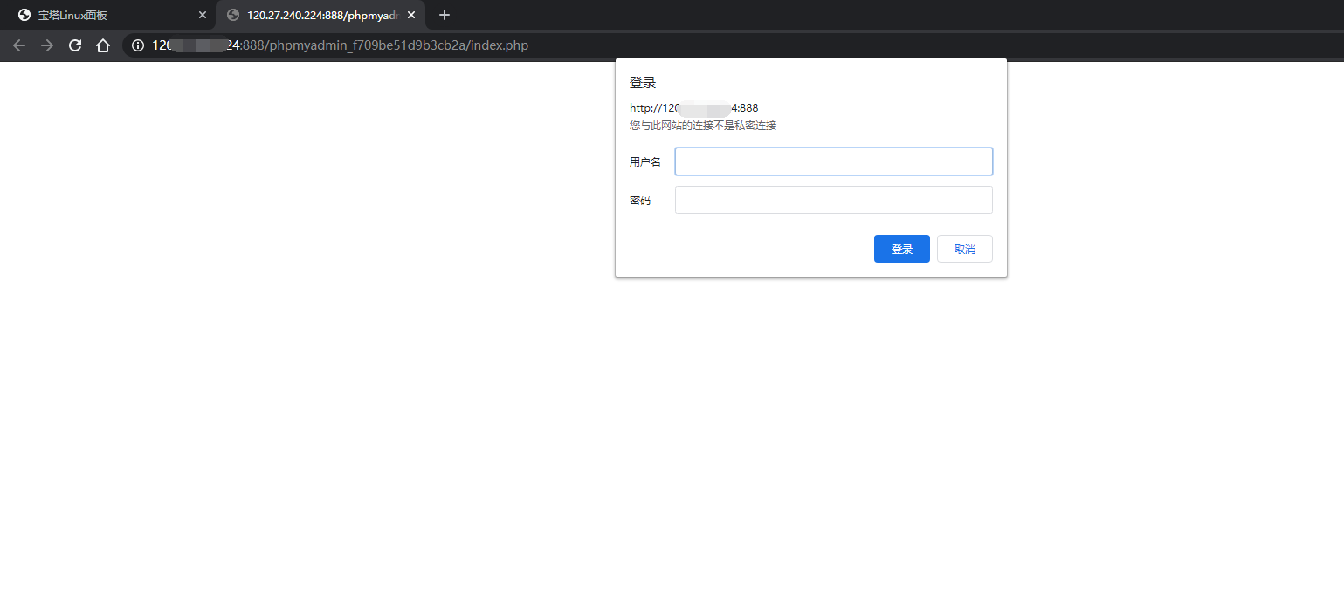Close the phpmyadmin tab
Viewport: 1344px width, 597px height.
coord(411,15)
